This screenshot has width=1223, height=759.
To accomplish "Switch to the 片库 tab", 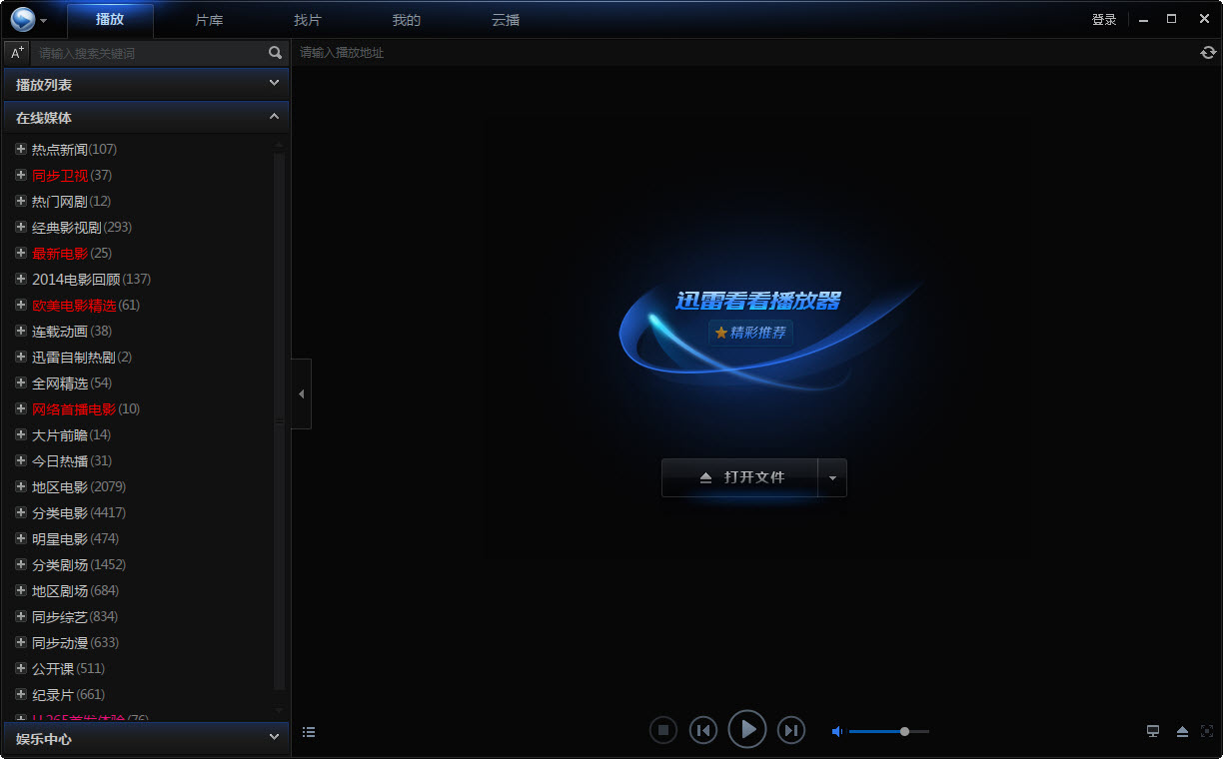I will tap(209, 20).
